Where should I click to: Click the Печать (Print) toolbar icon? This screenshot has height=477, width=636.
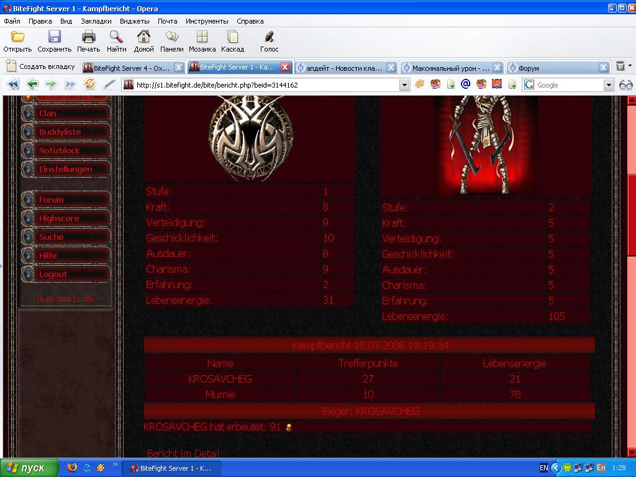pyautogui.click(x=88, y=37)
